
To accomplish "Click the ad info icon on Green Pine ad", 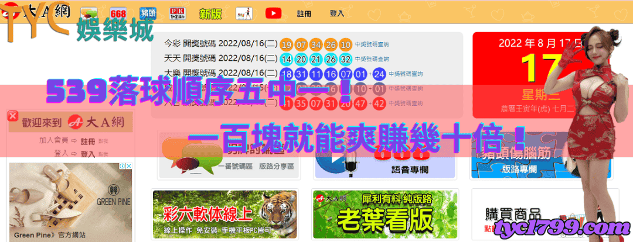I will [x=122, y=166].
